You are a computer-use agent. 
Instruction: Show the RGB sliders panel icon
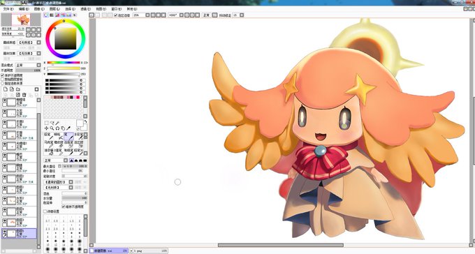tap(52, 15)
